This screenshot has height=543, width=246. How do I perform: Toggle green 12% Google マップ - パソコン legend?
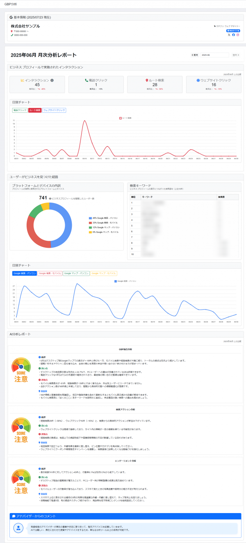(x=104, y=227)
